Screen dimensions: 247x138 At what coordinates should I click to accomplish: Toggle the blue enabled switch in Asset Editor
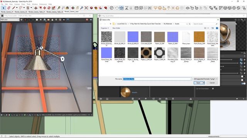coord(244,84)
